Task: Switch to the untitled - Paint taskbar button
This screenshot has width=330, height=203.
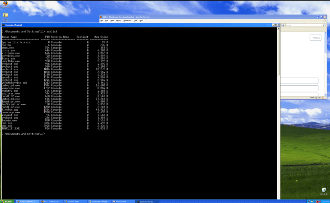Action: 75,201
